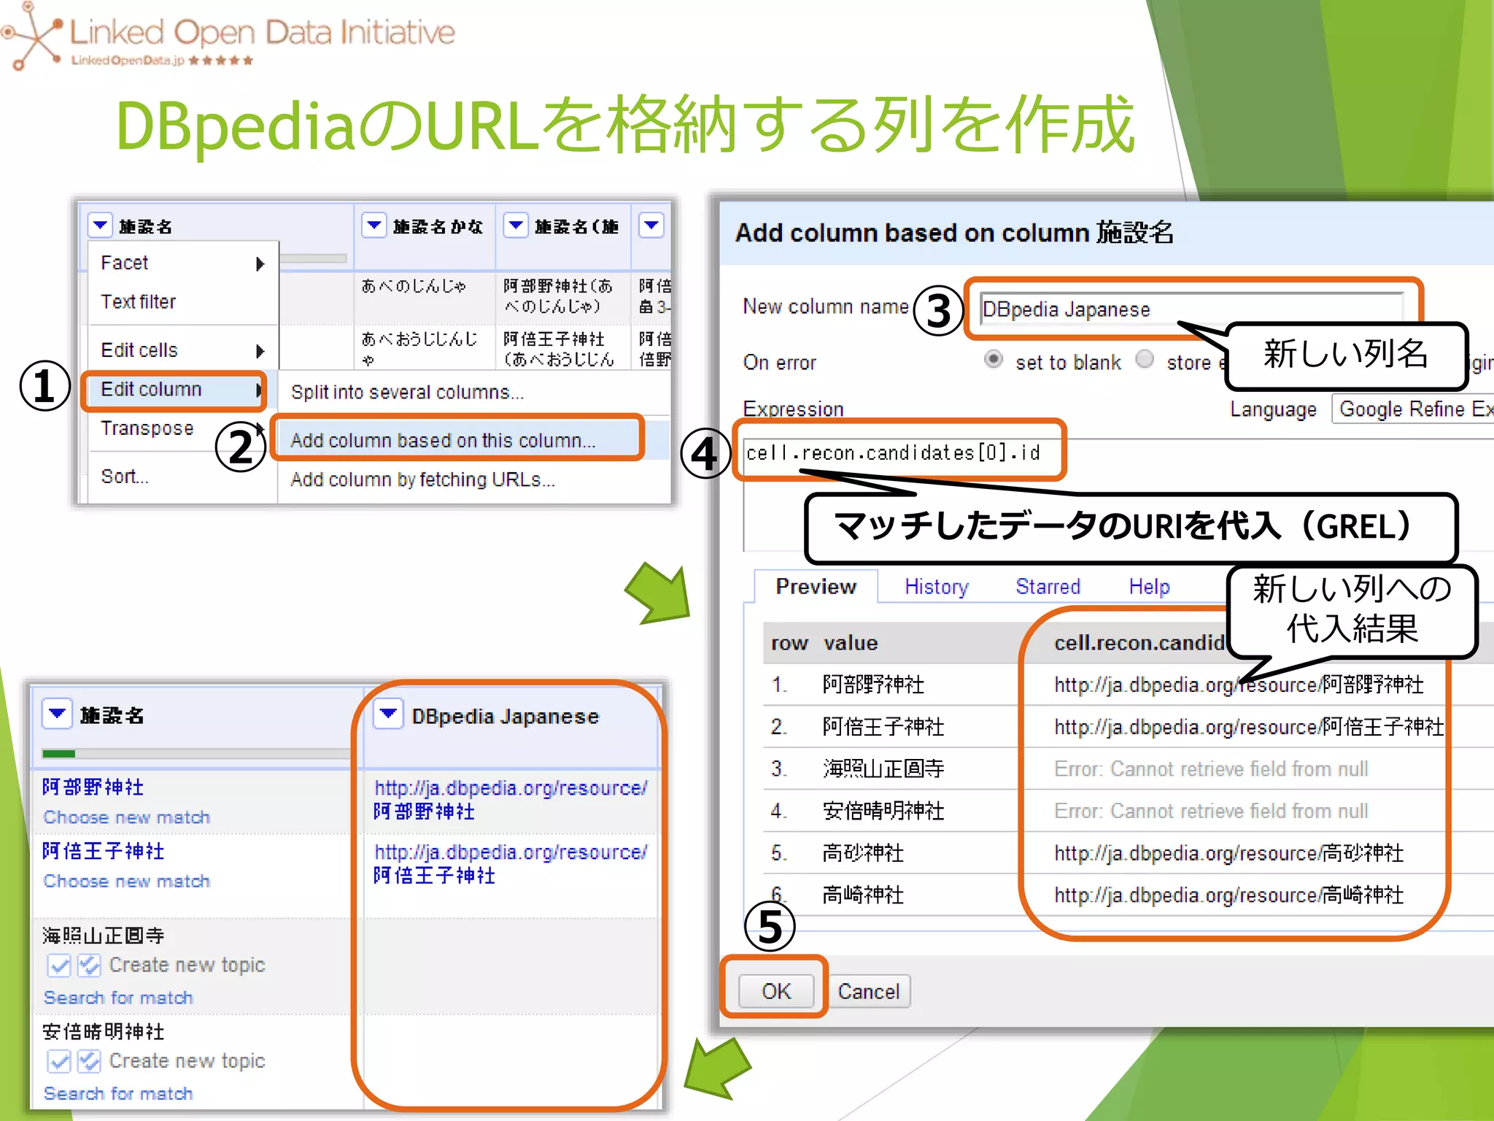1494x1121 pixels.
Task: Open 施設名 column dropdown in result table
Action: [57, 713]
